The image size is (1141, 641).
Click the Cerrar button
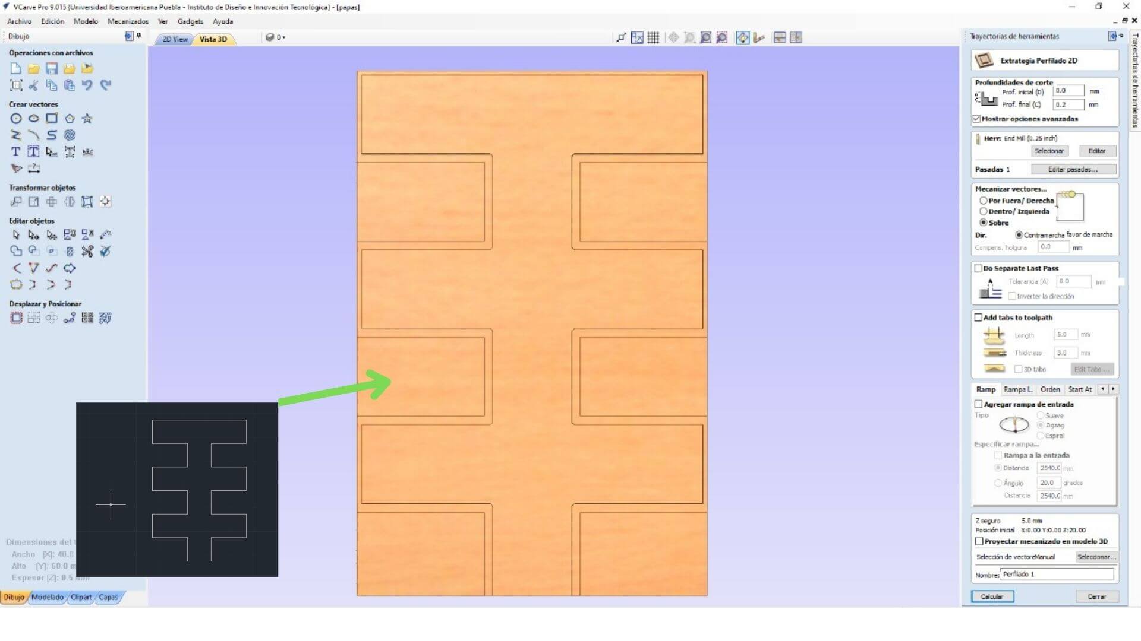click(x=1096, y=596)
